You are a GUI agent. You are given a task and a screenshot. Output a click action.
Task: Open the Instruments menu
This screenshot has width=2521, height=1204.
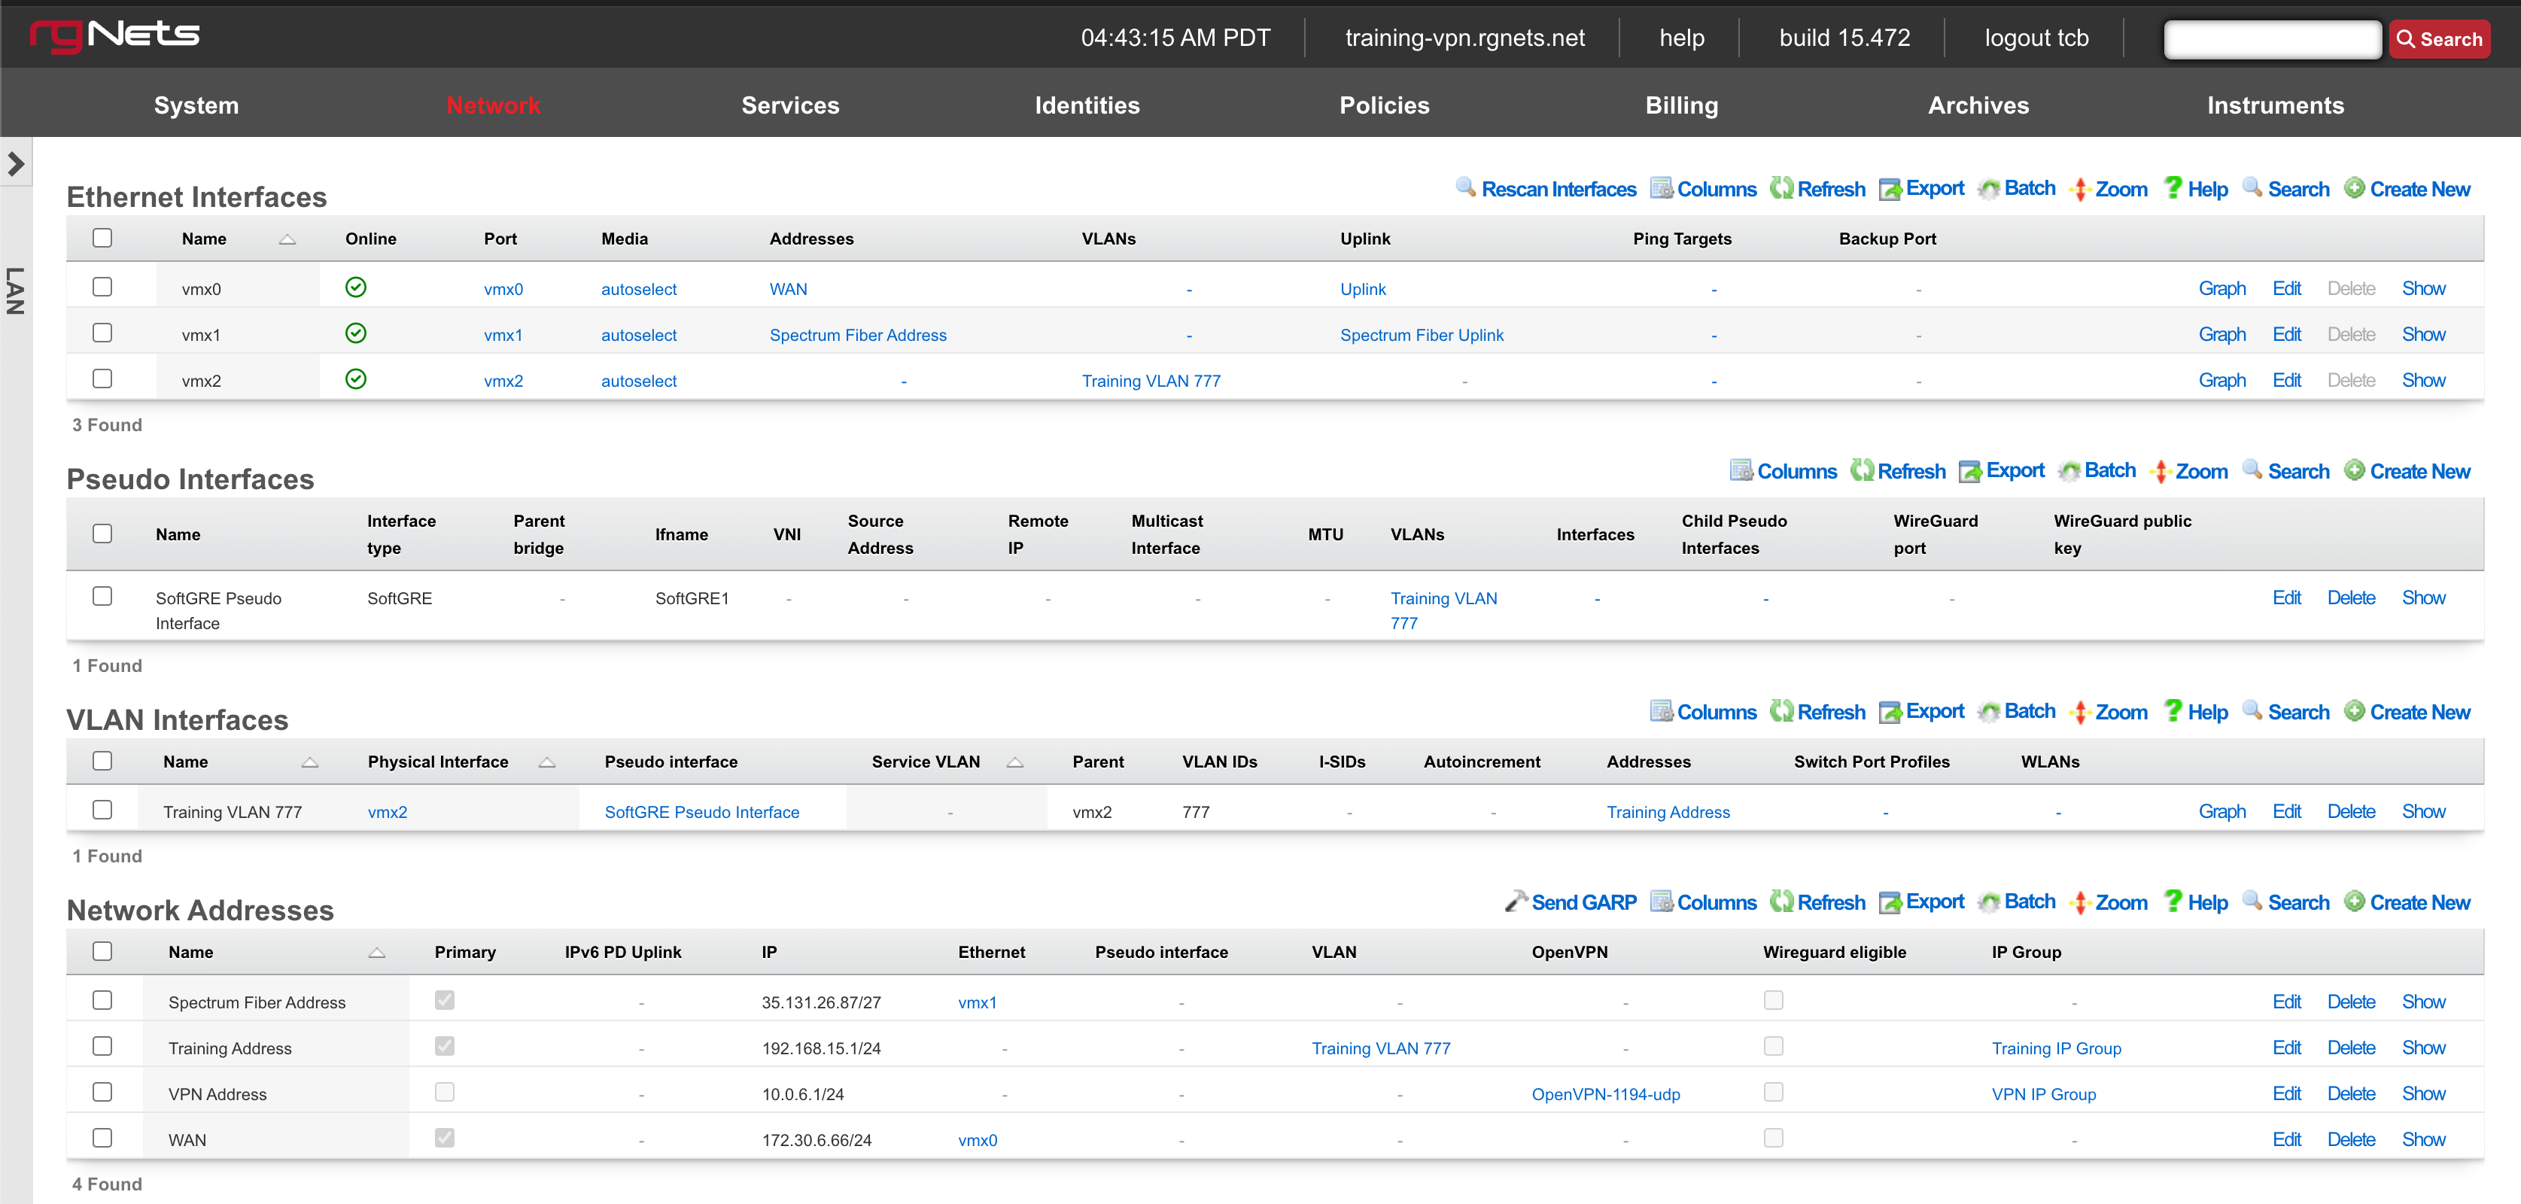point(2276,105)
